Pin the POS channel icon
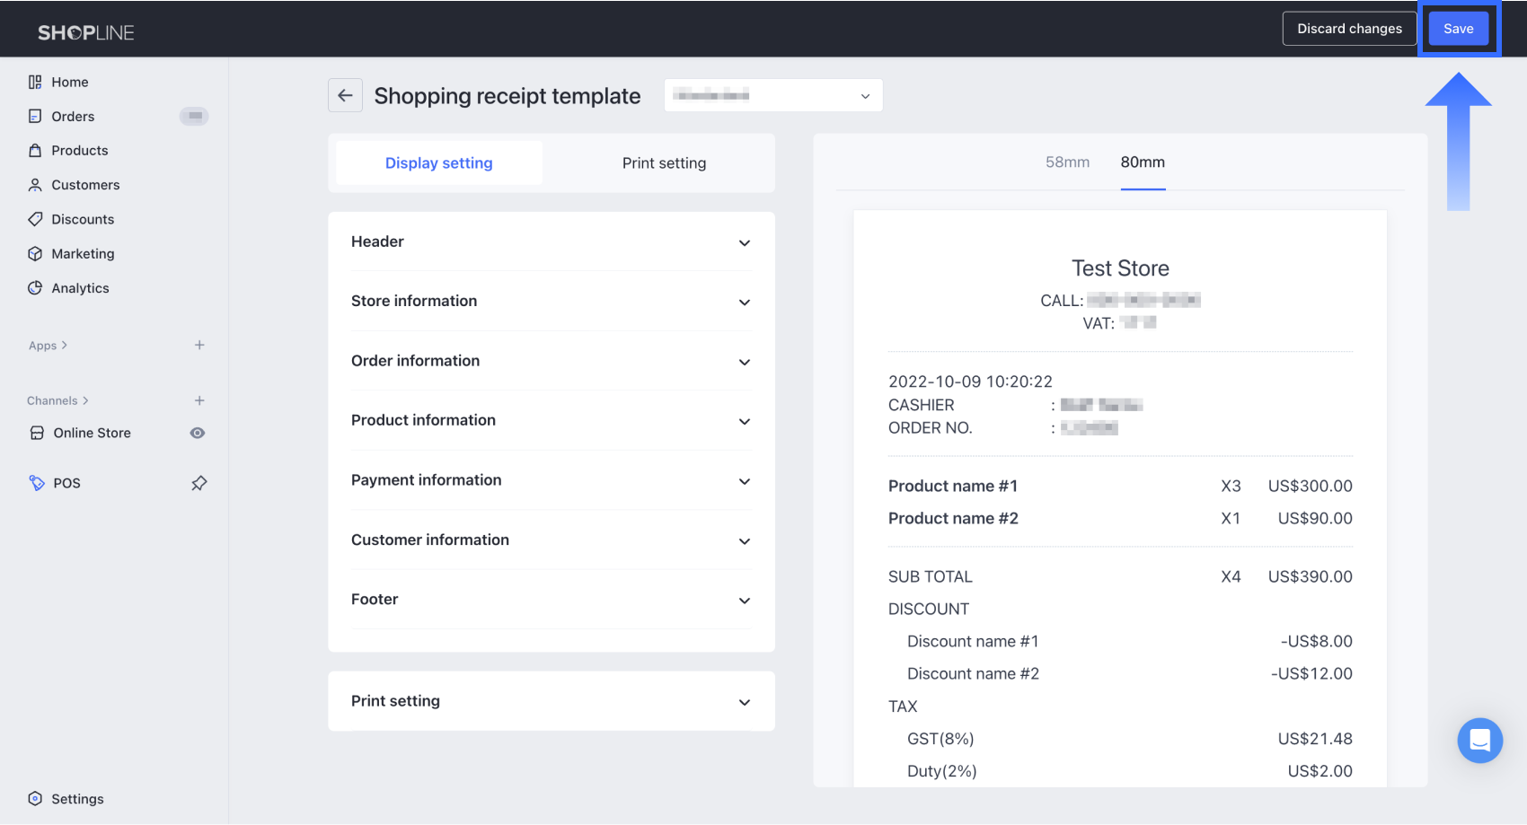This screenshot has height=825, width=1527. coord(199,483)
